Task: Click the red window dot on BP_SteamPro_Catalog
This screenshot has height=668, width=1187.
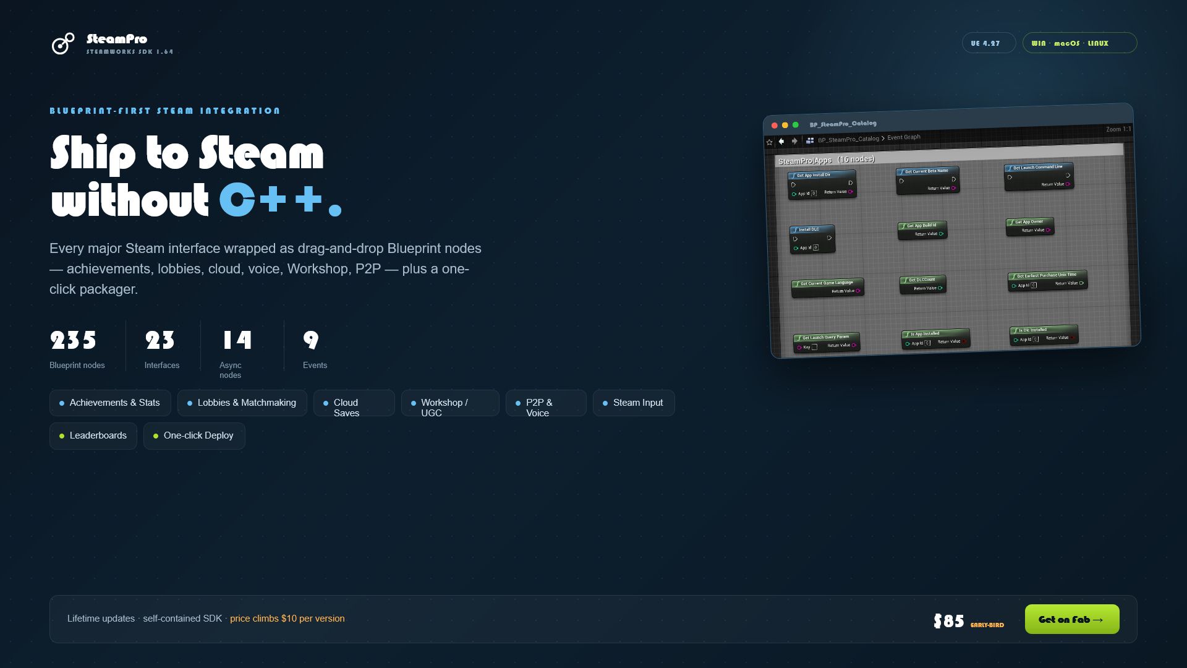Action: 775,126
